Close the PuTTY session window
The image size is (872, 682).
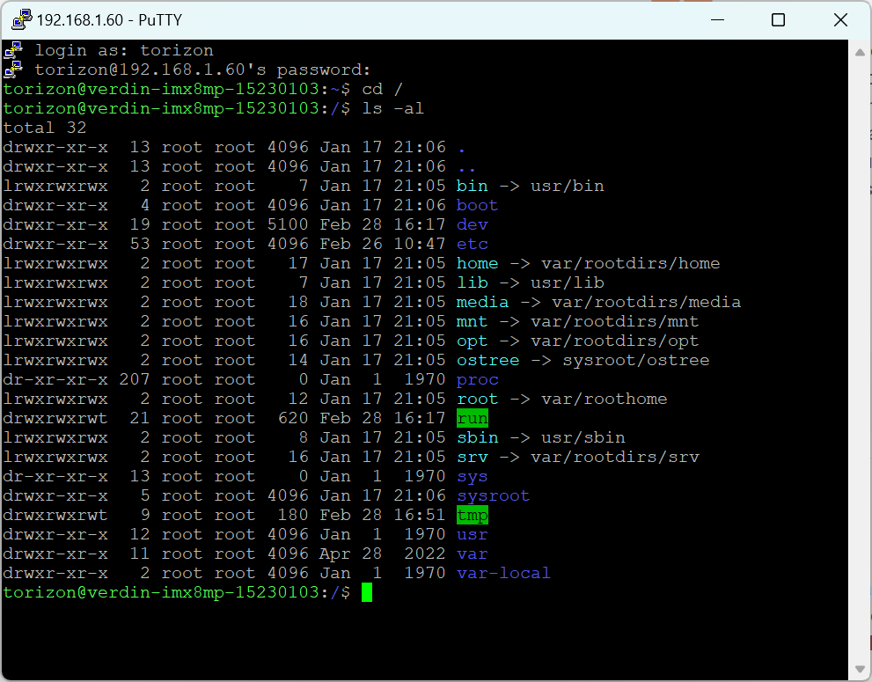click(840, 20)
